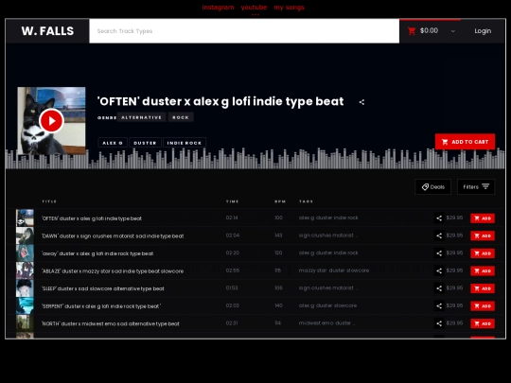Open the shopping cart icon

(412, 31)
